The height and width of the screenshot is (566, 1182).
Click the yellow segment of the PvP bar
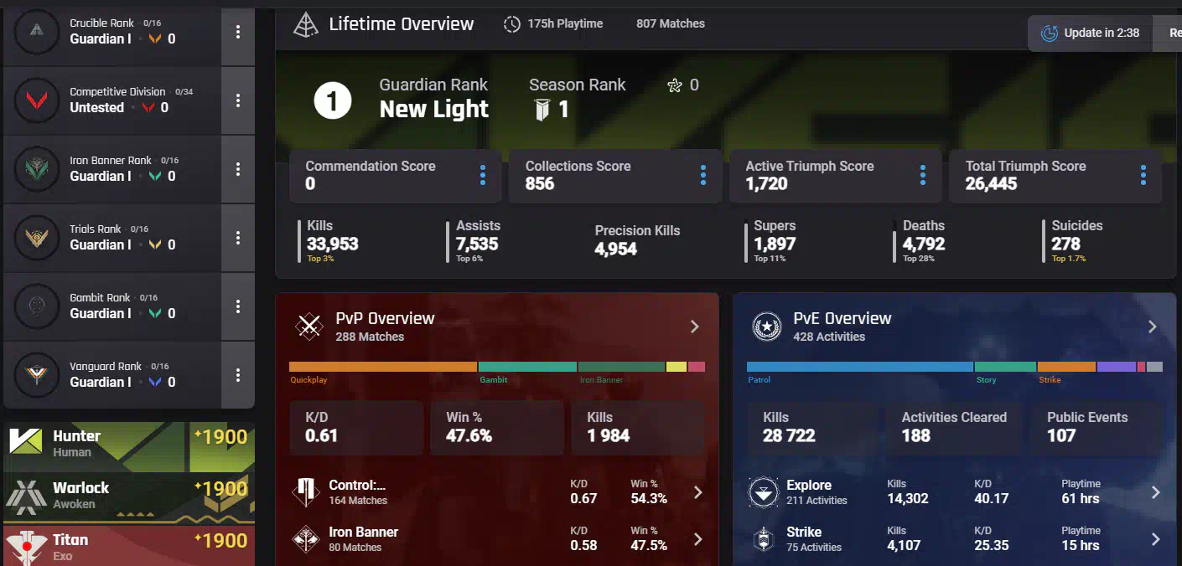coord(677,367)
